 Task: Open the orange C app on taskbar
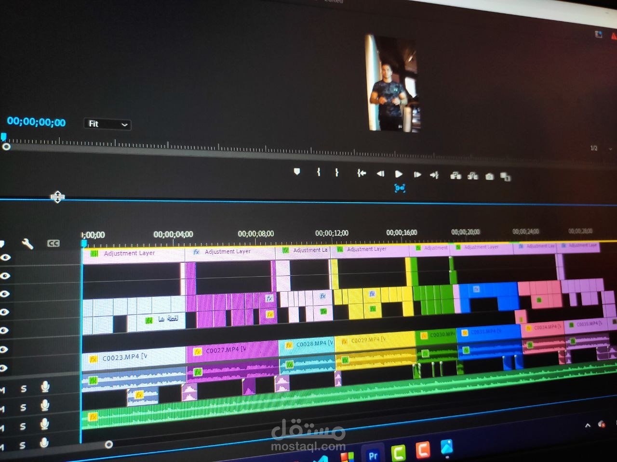click(422, 449)
